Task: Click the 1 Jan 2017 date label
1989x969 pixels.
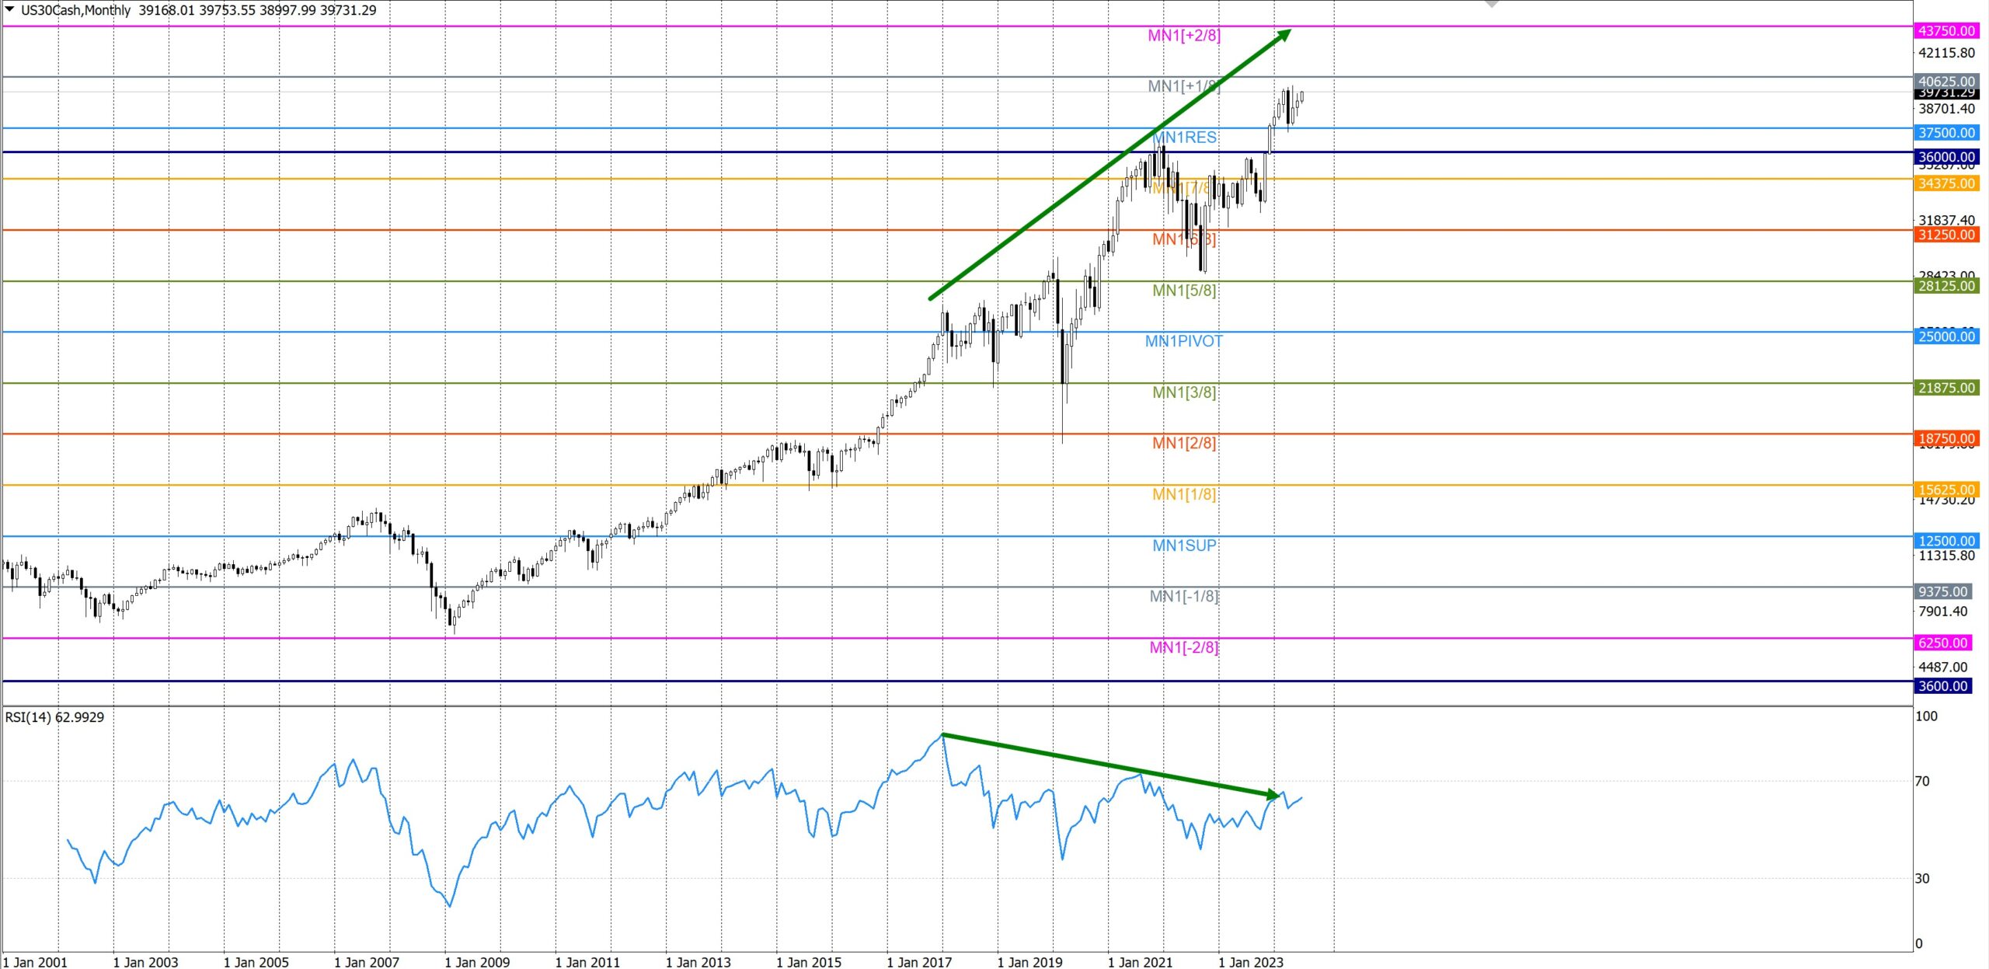Action: tap(919, 962)
